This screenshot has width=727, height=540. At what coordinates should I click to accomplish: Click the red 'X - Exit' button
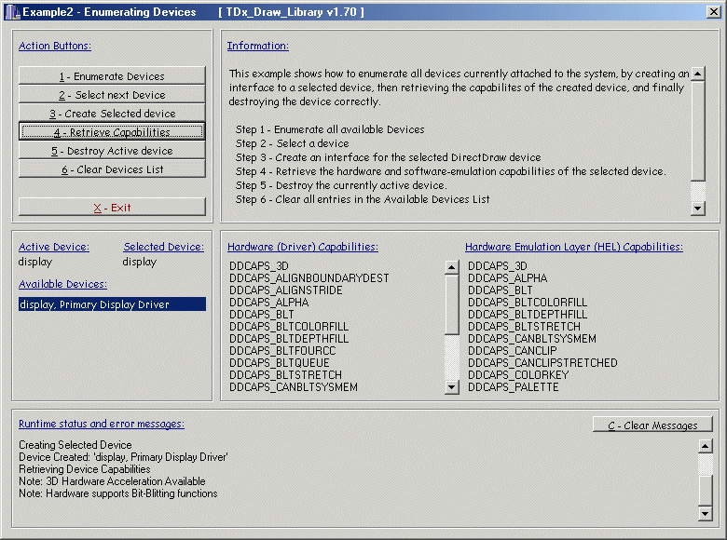(112, 208)
